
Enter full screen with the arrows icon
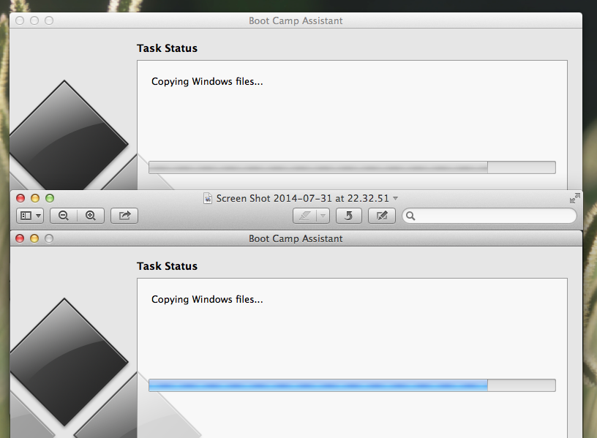click(x=574, y=198)
